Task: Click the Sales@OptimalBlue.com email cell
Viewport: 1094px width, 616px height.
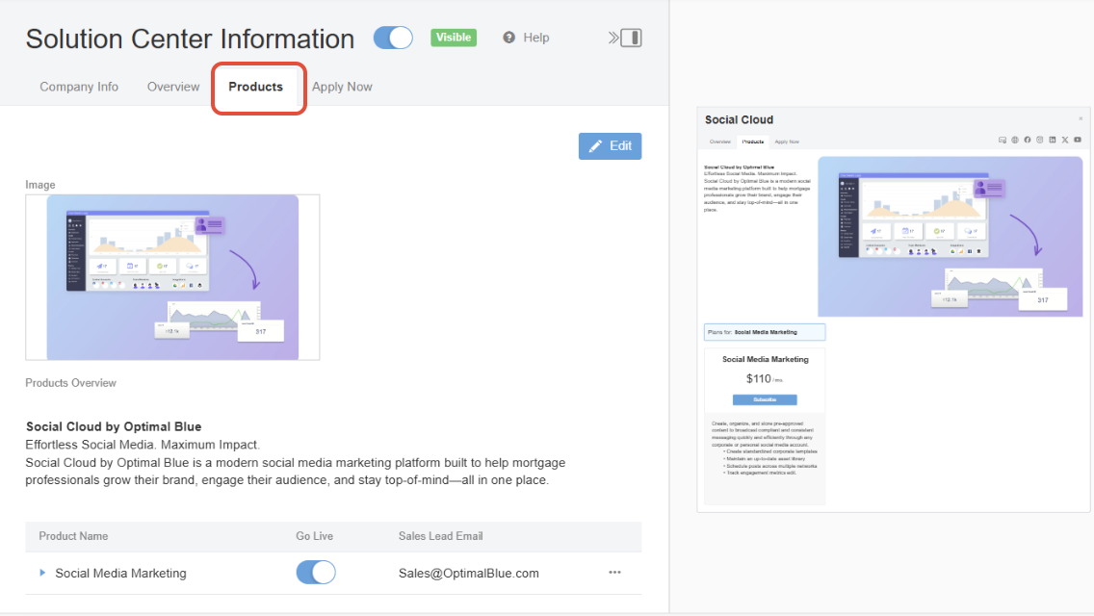Action: click(469, 573)
